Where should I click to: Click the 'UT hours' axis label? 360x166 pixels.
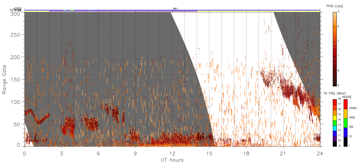click(172, 160)
